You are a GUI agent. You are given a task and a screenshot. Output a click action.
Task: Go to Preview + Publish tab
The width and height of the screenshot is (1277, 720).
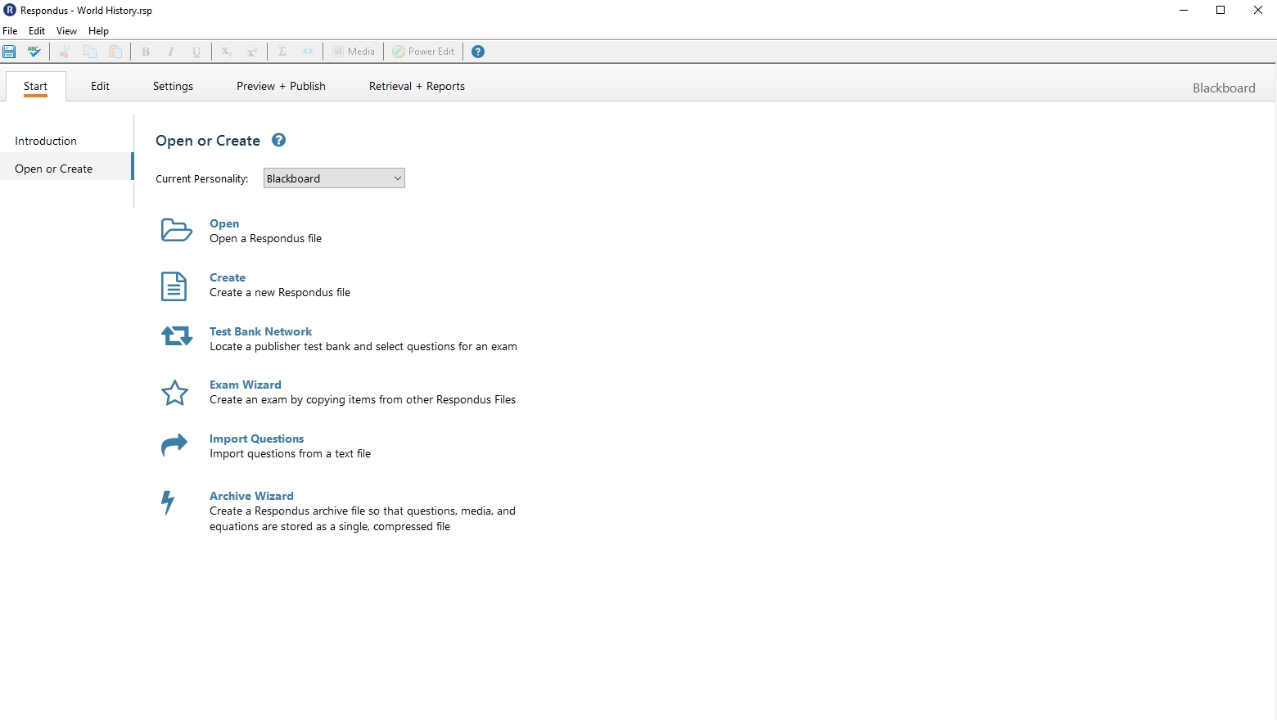281,86
